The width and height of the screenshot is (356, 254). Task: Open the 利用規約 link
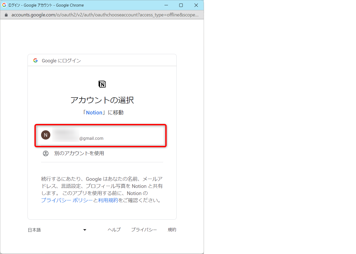(x=108, y=200)
